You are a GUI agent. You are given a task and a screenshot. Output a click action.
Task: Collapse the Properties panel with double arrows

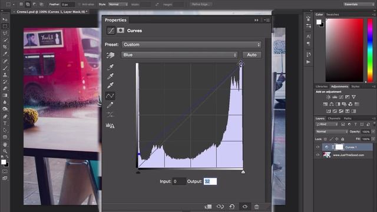[256, 20]
